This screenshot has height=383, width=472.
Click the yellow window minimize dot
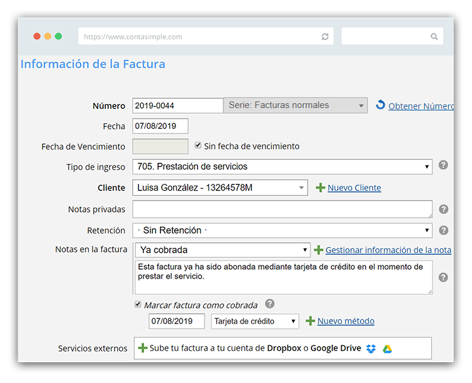48,36
